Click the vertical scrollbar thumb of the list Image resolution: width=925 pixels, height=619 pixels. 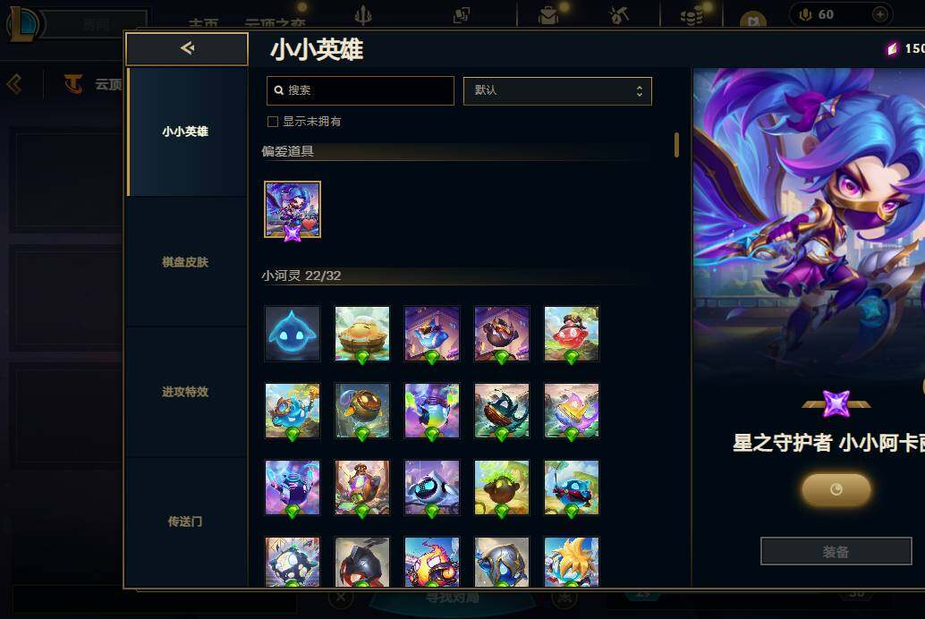pos(676,145)
